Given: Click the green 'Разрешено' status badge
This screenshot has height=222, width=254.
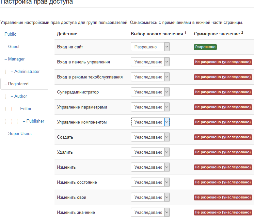Looking at the screenshot, I should [205, 47].
